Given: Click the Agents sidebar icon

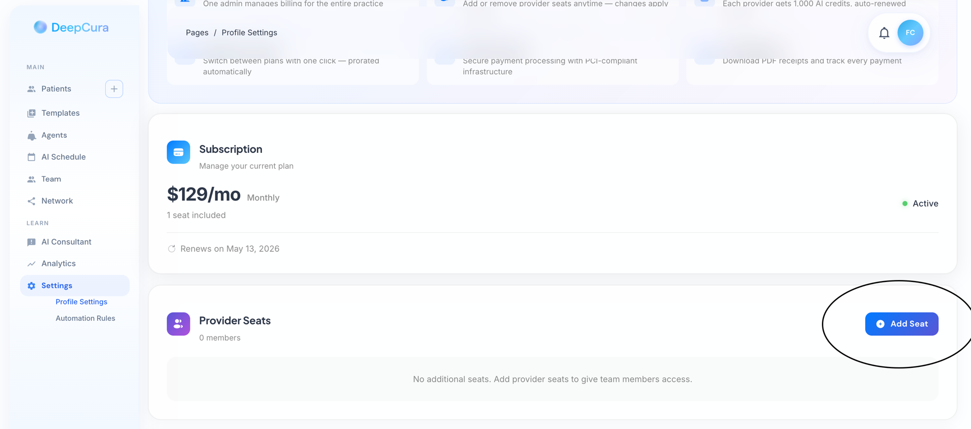Looking at the screenshot, I should tap(32, 135).
